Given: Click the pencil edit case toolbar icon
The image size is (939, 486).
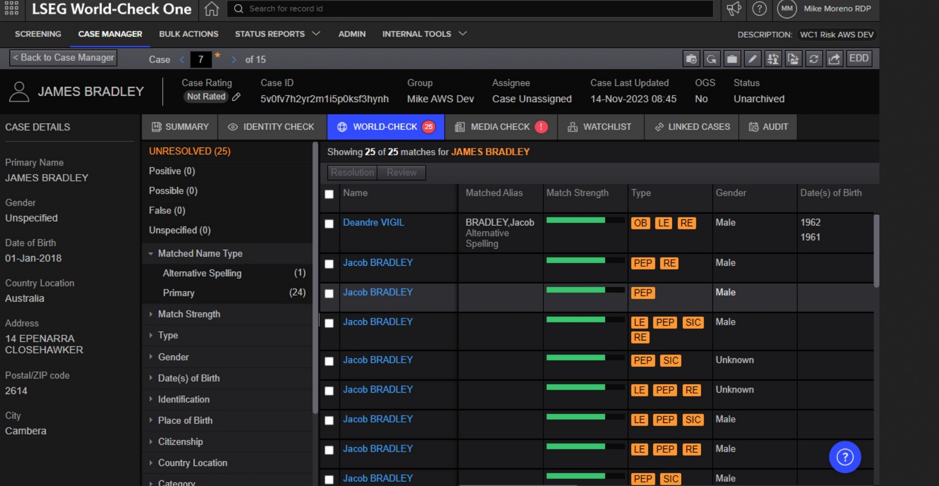Looking at the screenshot, I should (x=752, y=59).
